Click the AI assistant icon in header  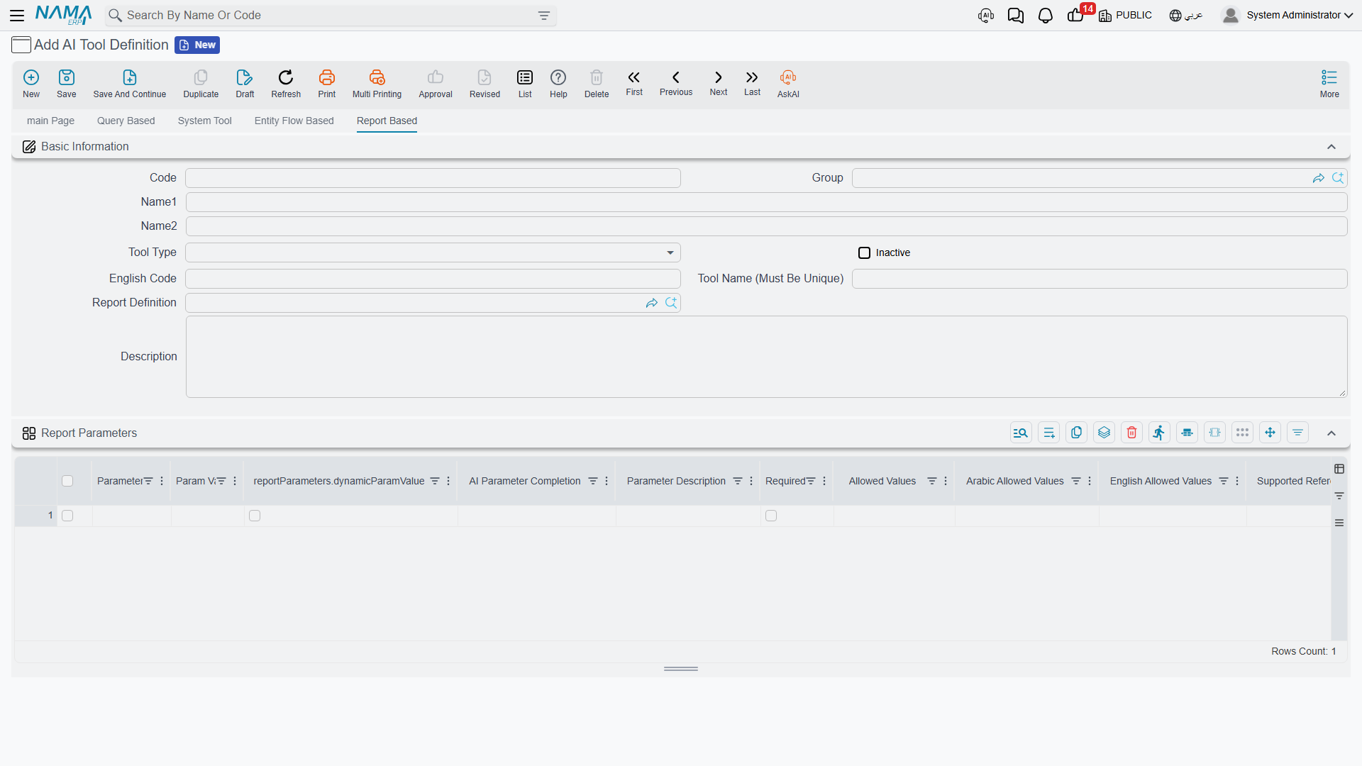tap(986, 16)
